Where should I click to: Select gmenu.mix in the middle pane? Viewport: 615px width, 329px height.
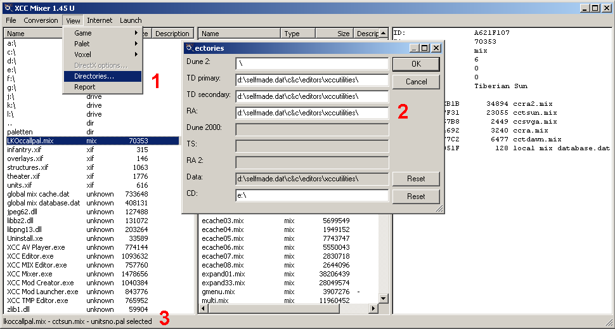click(x=218, y=292)
